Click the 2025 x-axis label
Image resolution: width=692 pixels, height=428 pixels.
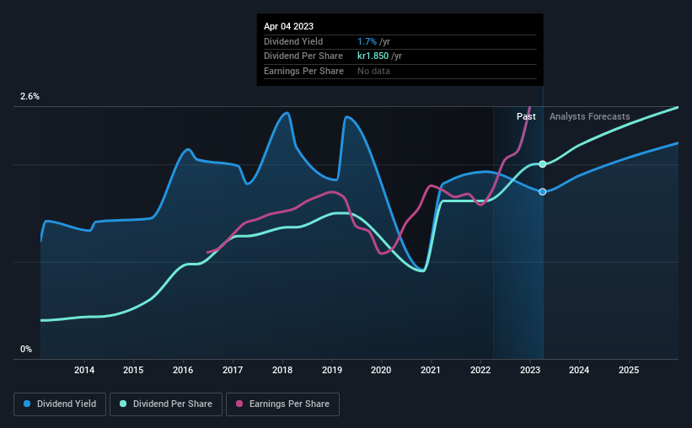629,370
